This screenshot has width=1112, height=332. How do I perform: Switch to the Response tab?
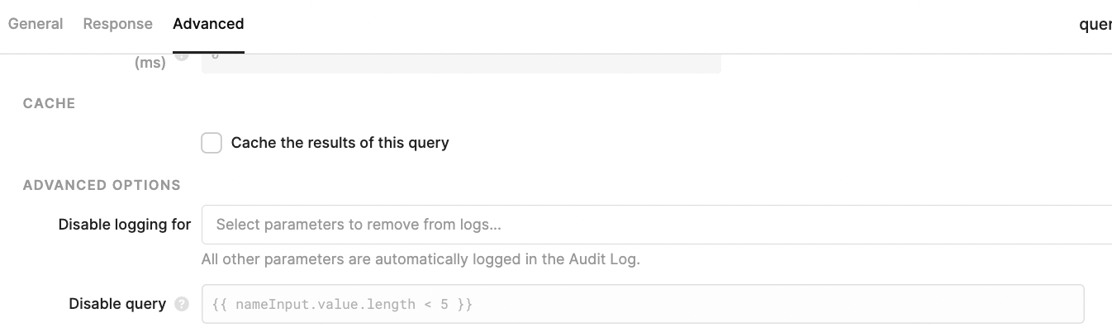pos(117,24)
